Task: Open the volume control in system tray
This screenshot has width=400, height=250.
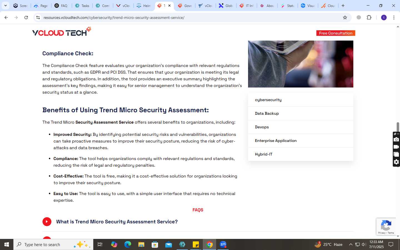Action: (x=364, y=244)
